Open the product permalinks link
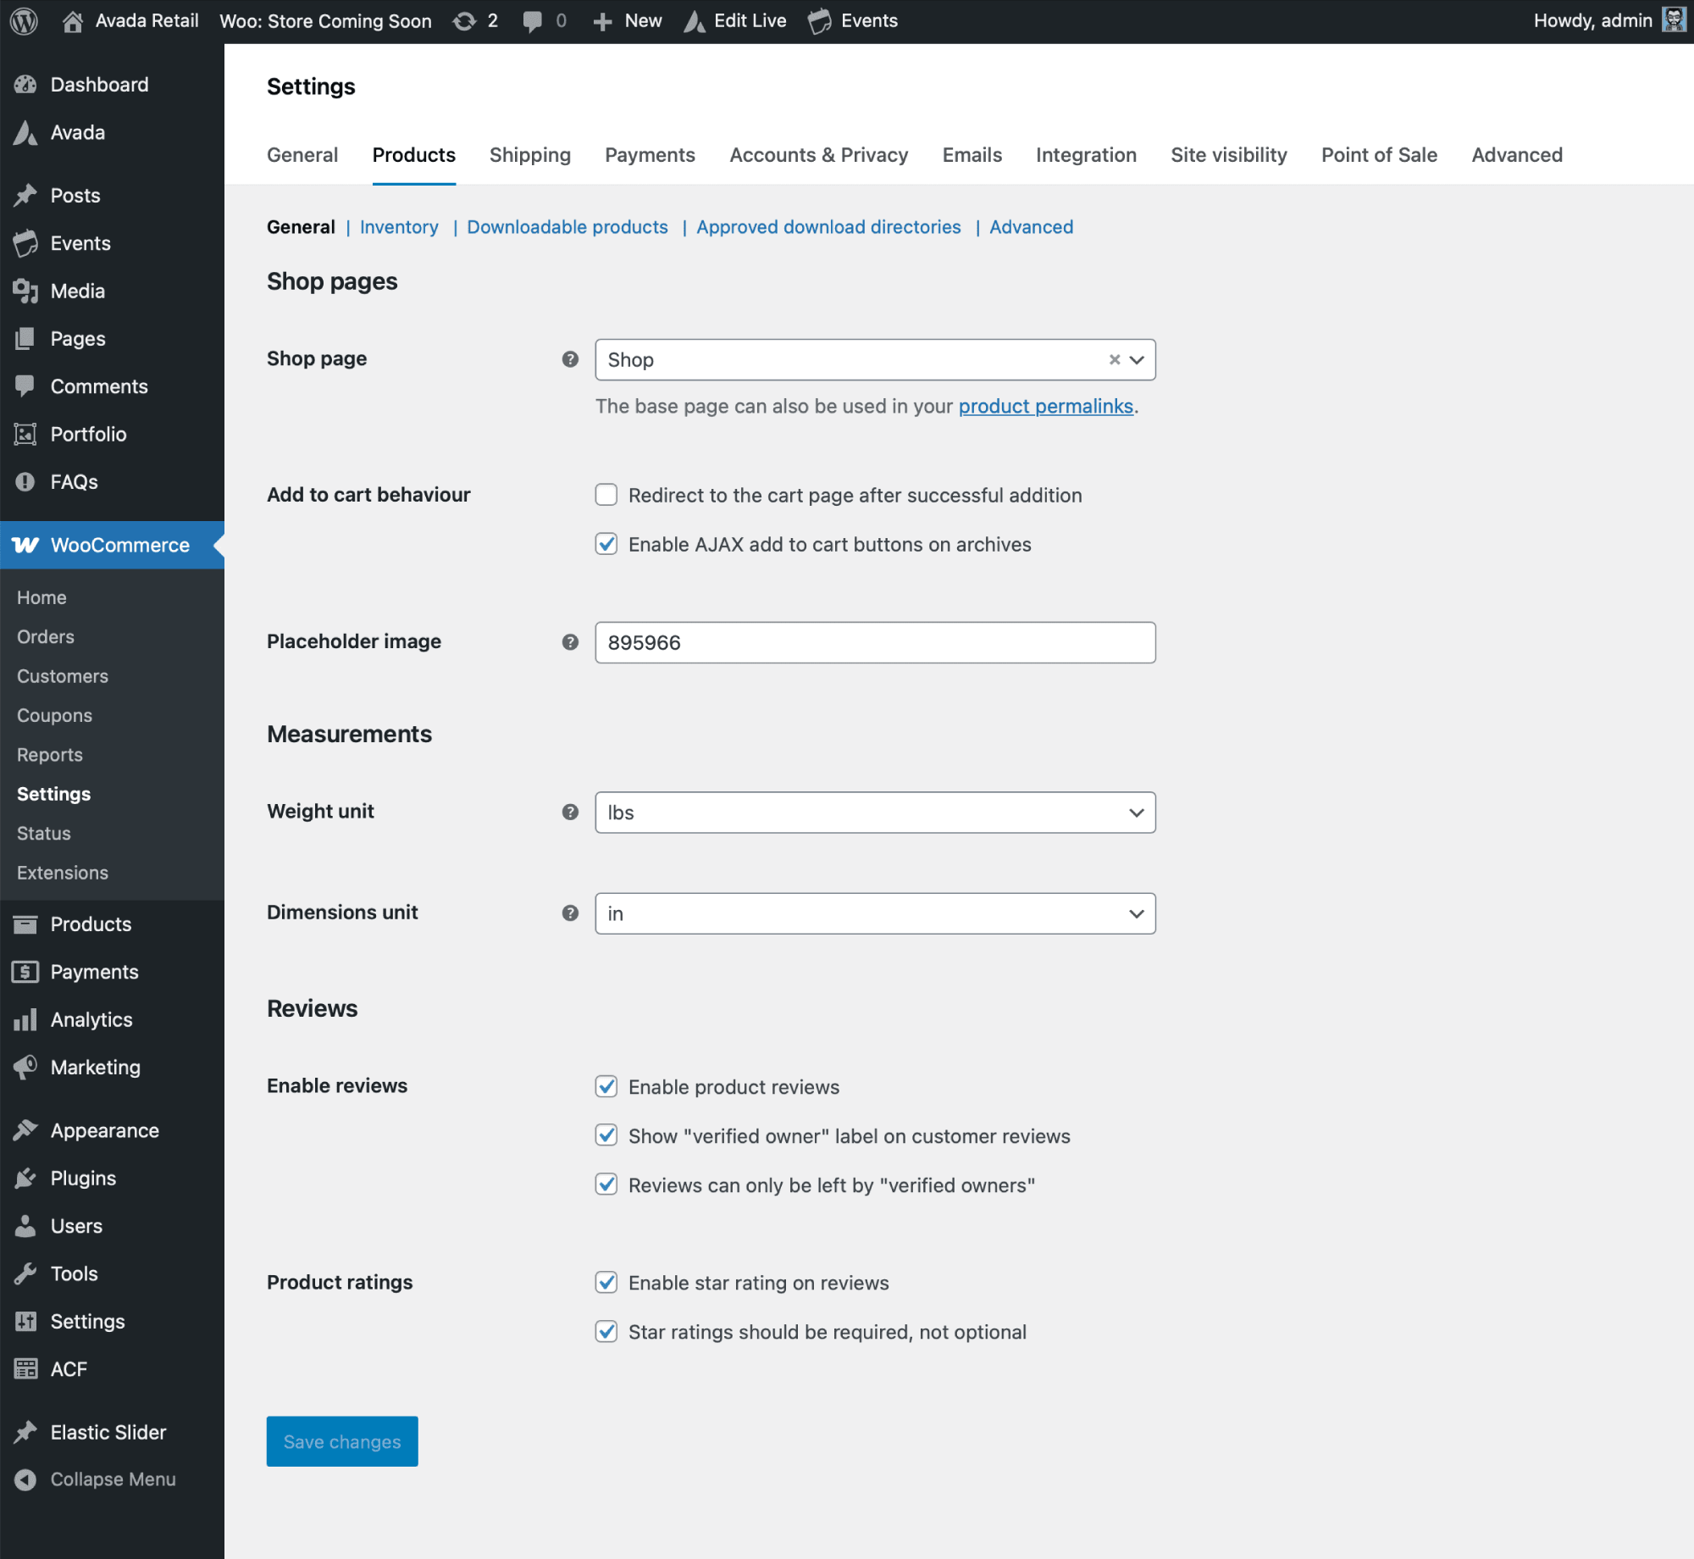 1045,407
